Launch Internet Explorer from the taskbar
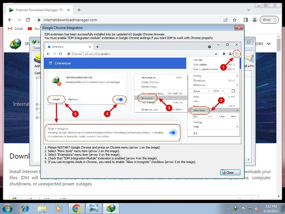 pos(25,208)
